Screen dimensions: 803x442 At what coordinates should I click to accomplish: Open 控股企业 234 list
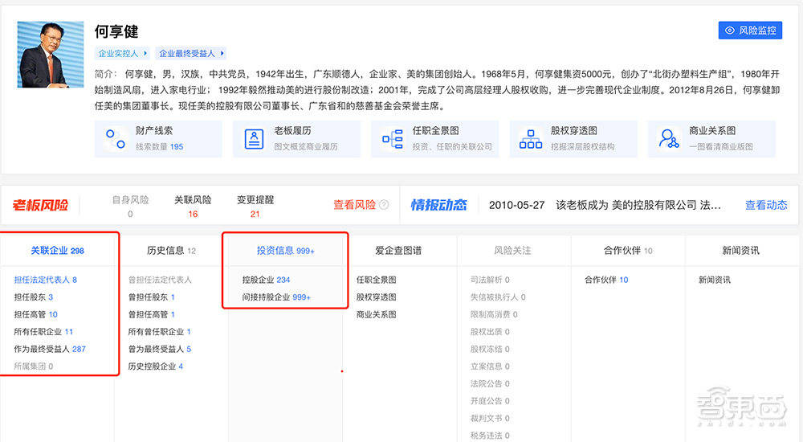[x=266, y=280]
